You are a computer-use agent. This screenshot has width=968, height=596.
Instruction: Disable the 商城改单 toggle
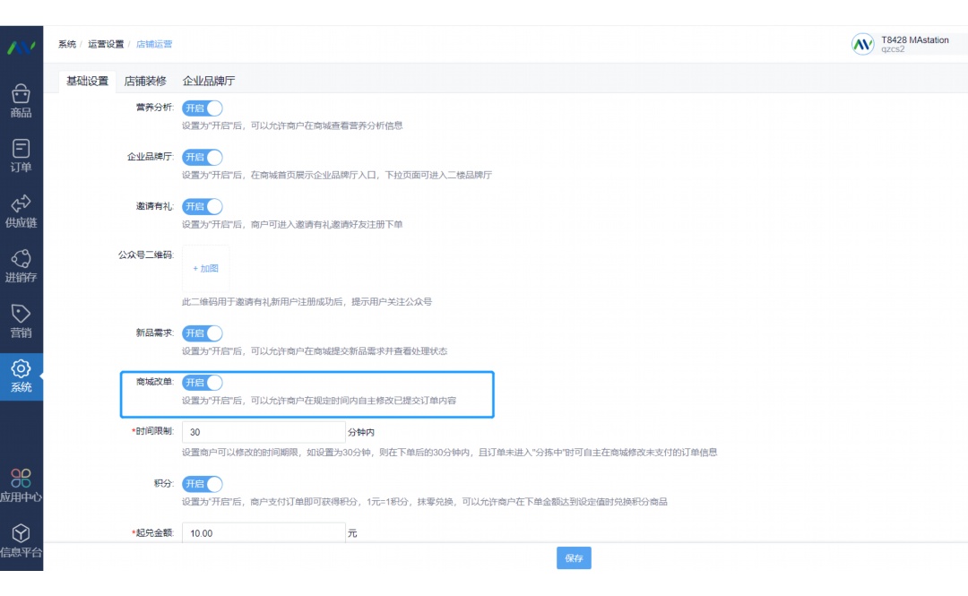pyautogui.click(x=202, y=382)
